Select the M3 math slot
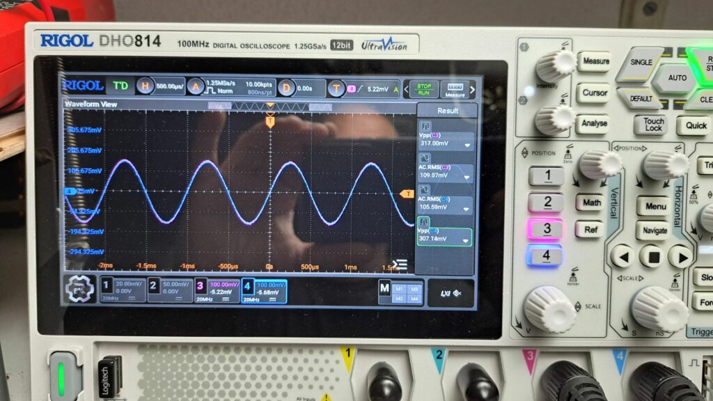This screenshot has height=401, width=713. tap(414, 289)
